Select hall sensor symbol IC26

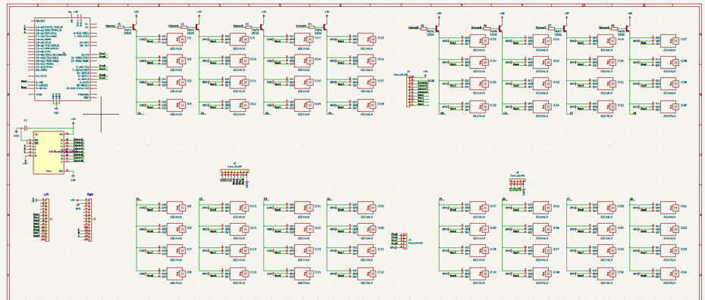[x=366, y=60]
